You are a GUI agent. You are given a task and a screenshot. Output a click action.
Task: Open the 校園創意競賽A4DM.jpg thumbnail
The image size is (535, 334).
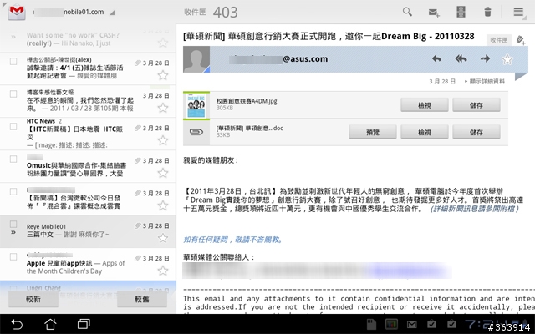coord(196,105)
